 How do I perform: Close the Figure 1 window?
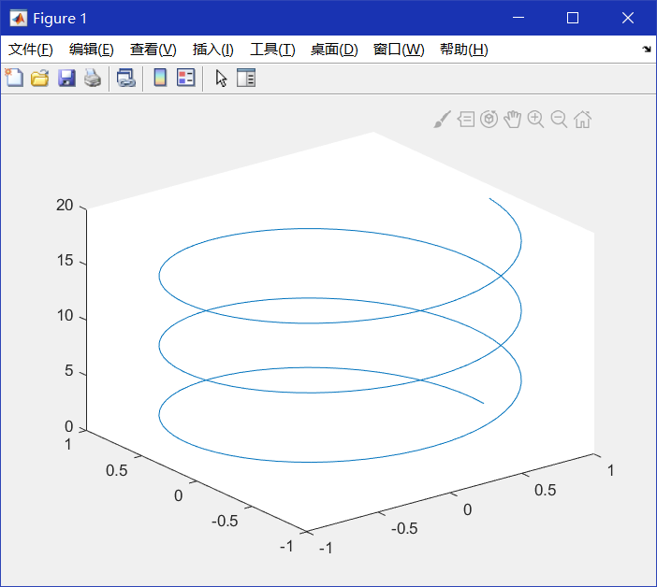628,18
